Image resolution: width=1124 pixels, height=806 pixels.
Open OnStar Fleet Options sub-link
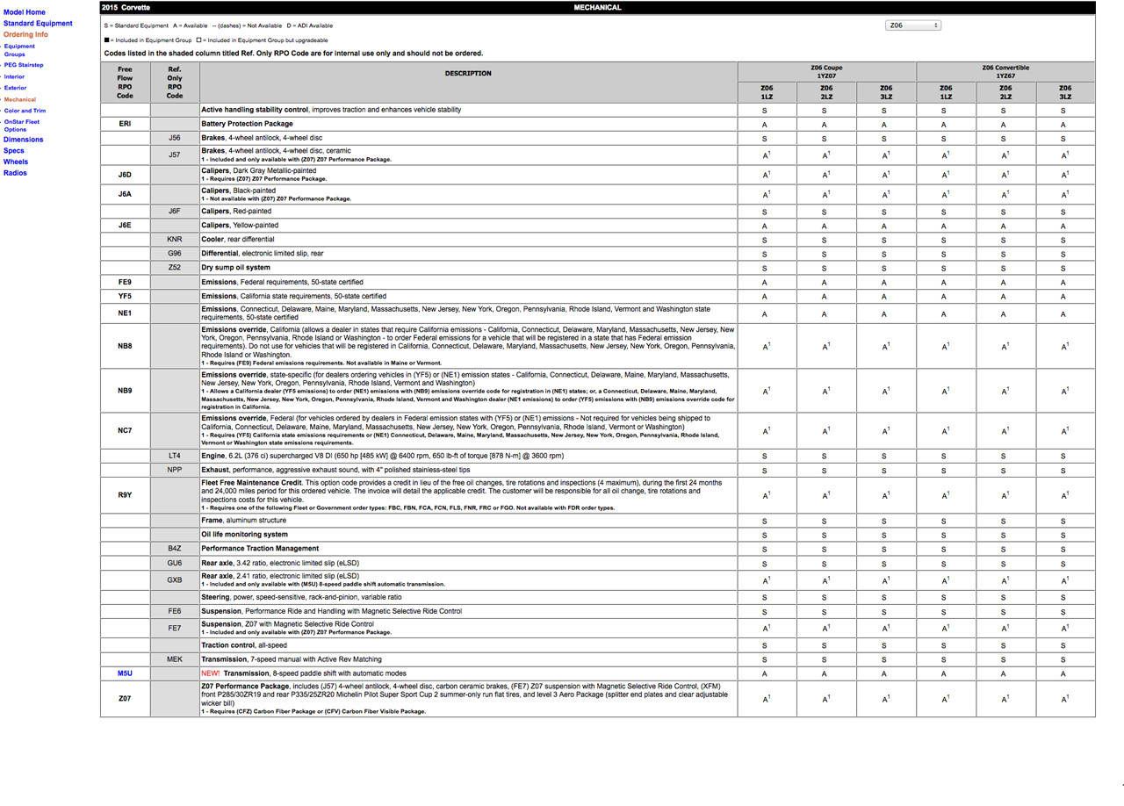(21, 126)
